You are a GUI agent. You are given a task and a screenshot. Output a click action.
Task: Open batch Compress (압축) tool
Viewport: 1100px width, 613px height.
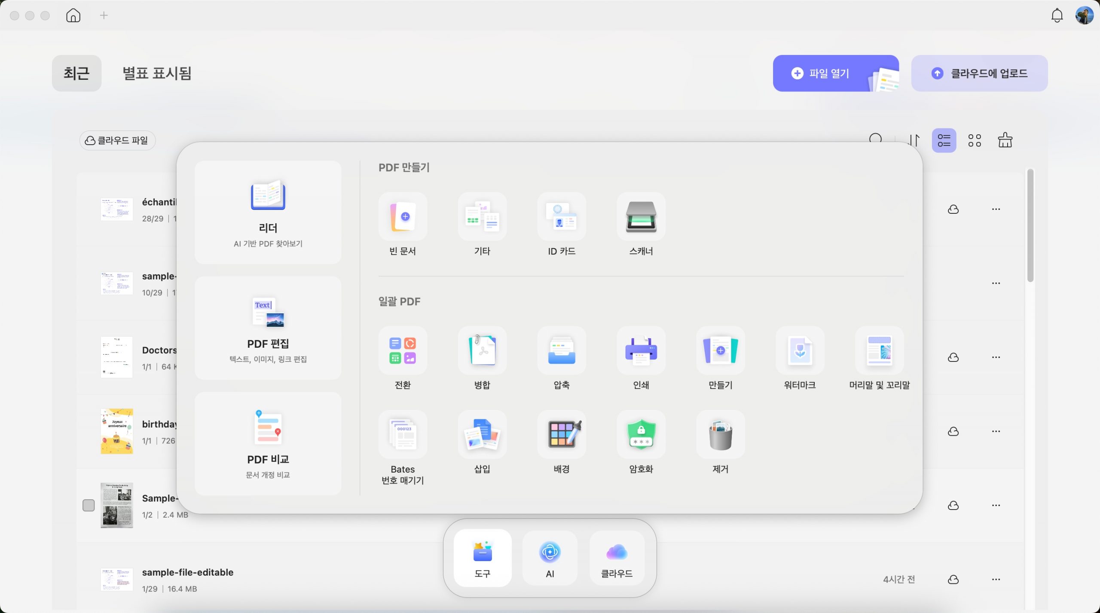(561, 350)
